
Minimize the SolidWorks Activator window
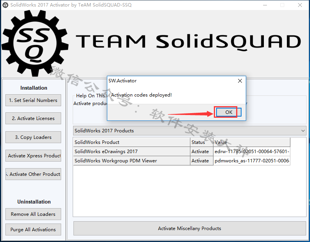click(265, 5)
